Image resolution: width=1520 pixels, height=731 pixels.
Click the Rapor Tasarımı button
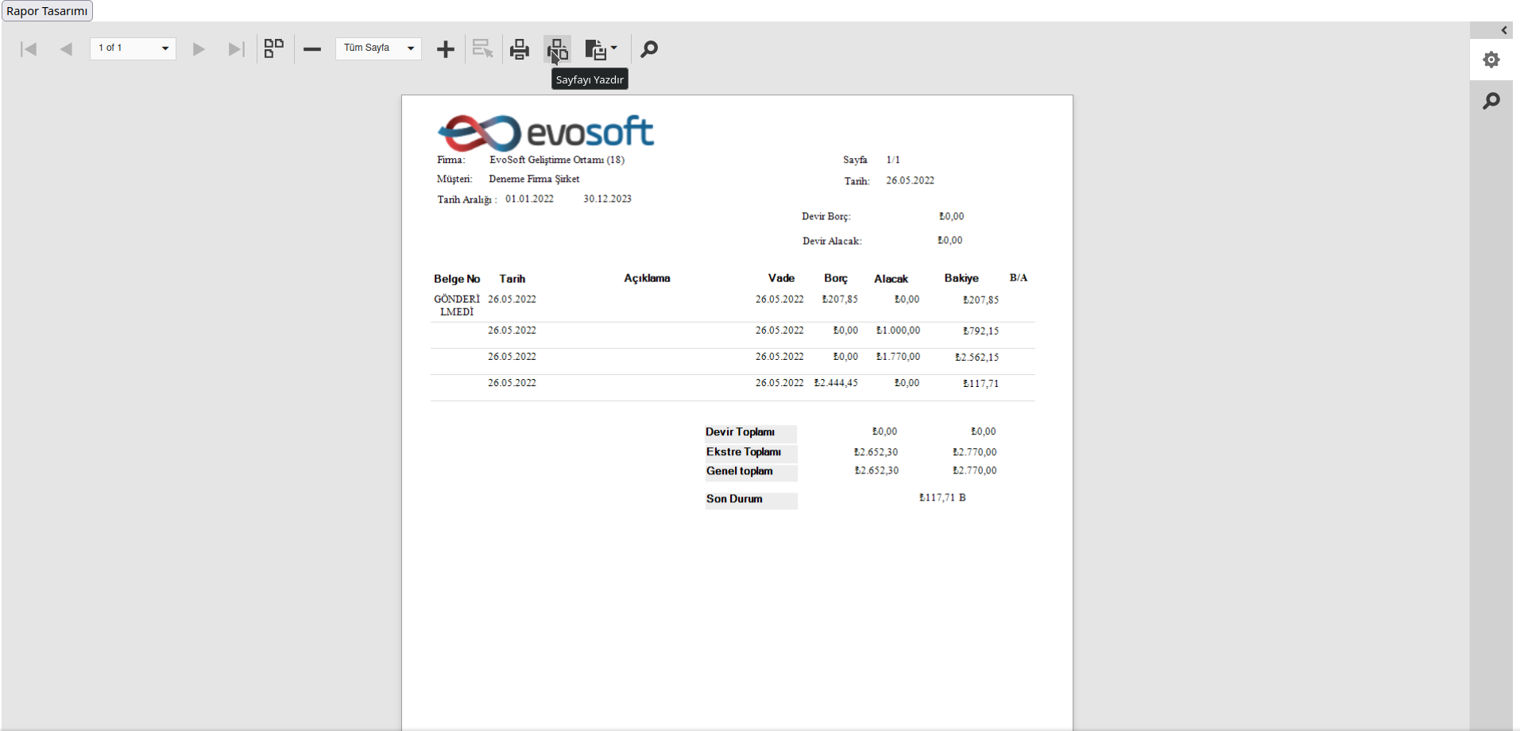47,11
